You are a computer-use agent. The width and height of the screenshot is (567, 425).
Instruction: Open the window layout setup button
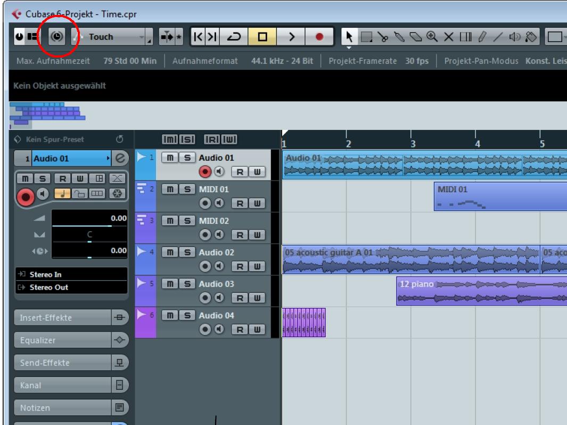coord(32,37)
